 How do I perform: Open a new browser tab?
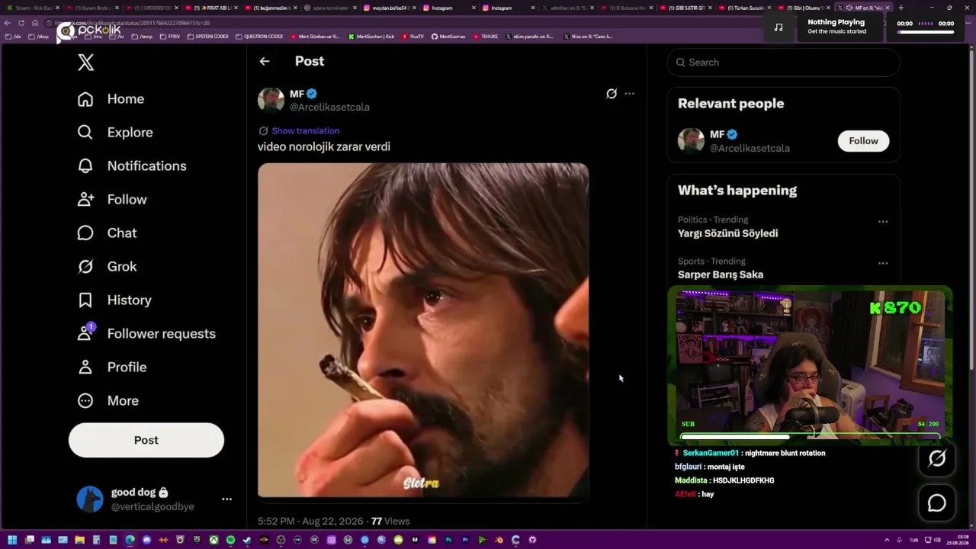click(x=901, y=8)
